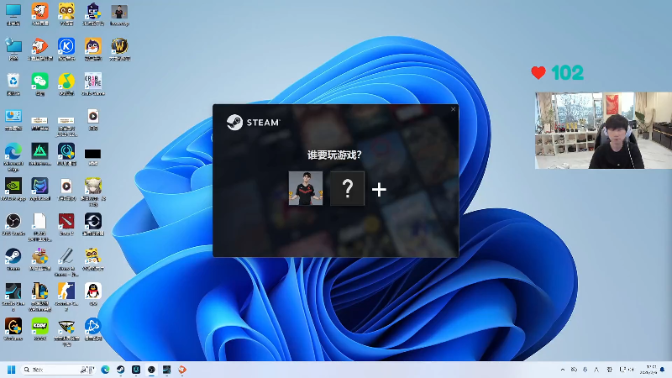Switch to Steam on the taskbar
Image resolution: width=672 pixels, height=378 pixels.
pos(120,370)
